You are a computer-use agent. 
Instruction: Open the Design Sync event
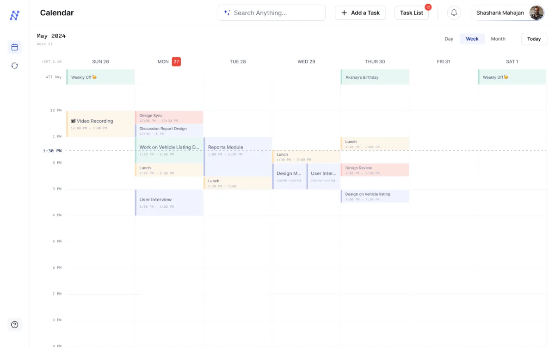coord(169,118)
